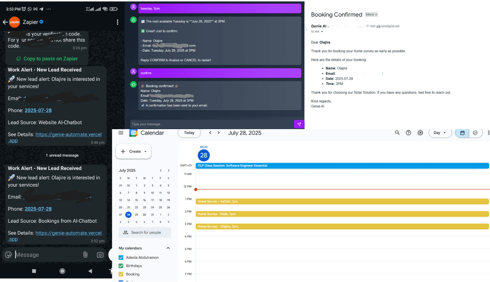
Task: Click the Type your message input field
Action: point(204,124)
